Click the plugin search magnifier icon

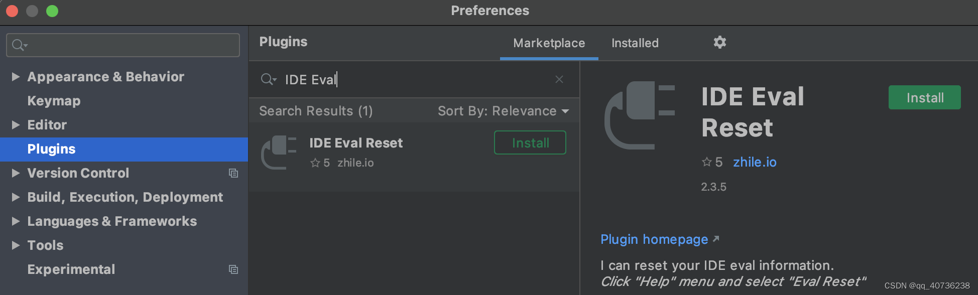268,79
